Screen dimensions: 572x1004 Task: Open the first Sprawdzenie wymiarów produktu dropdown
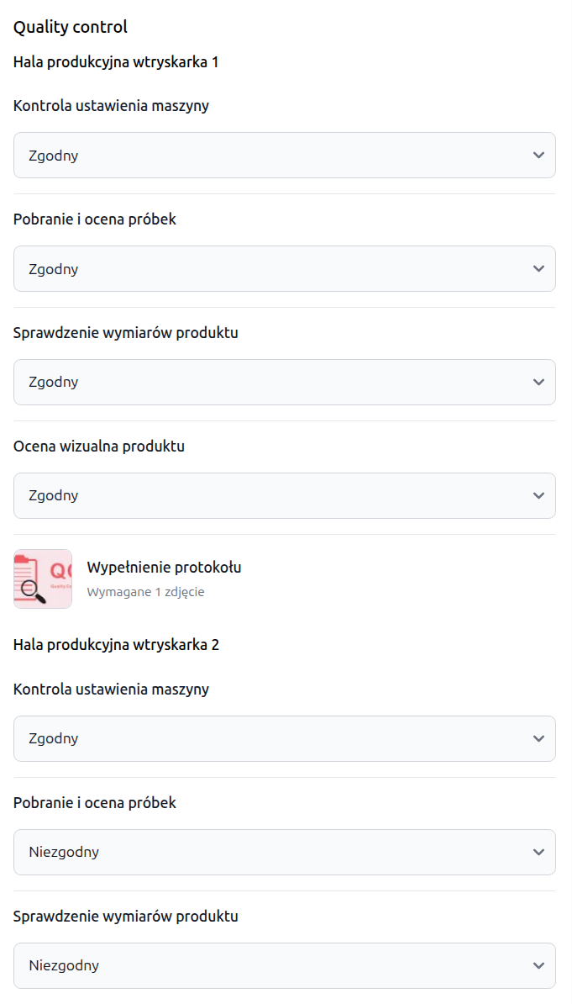pyautogui.click(x=284, y=382)
